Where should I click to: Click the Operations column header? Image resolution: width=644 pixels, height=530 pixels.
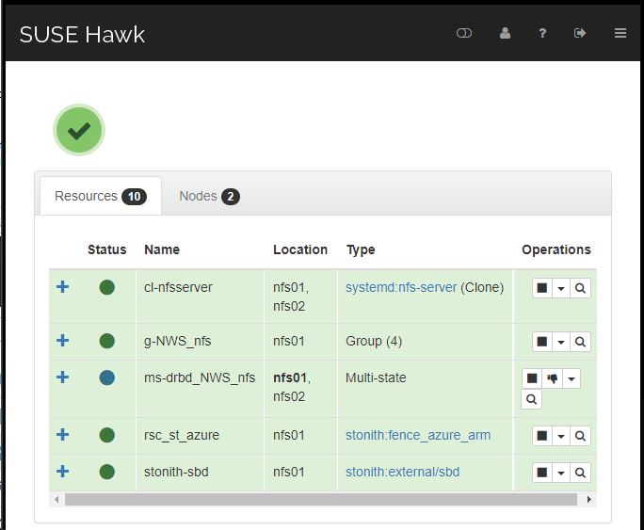pos(556,249)
